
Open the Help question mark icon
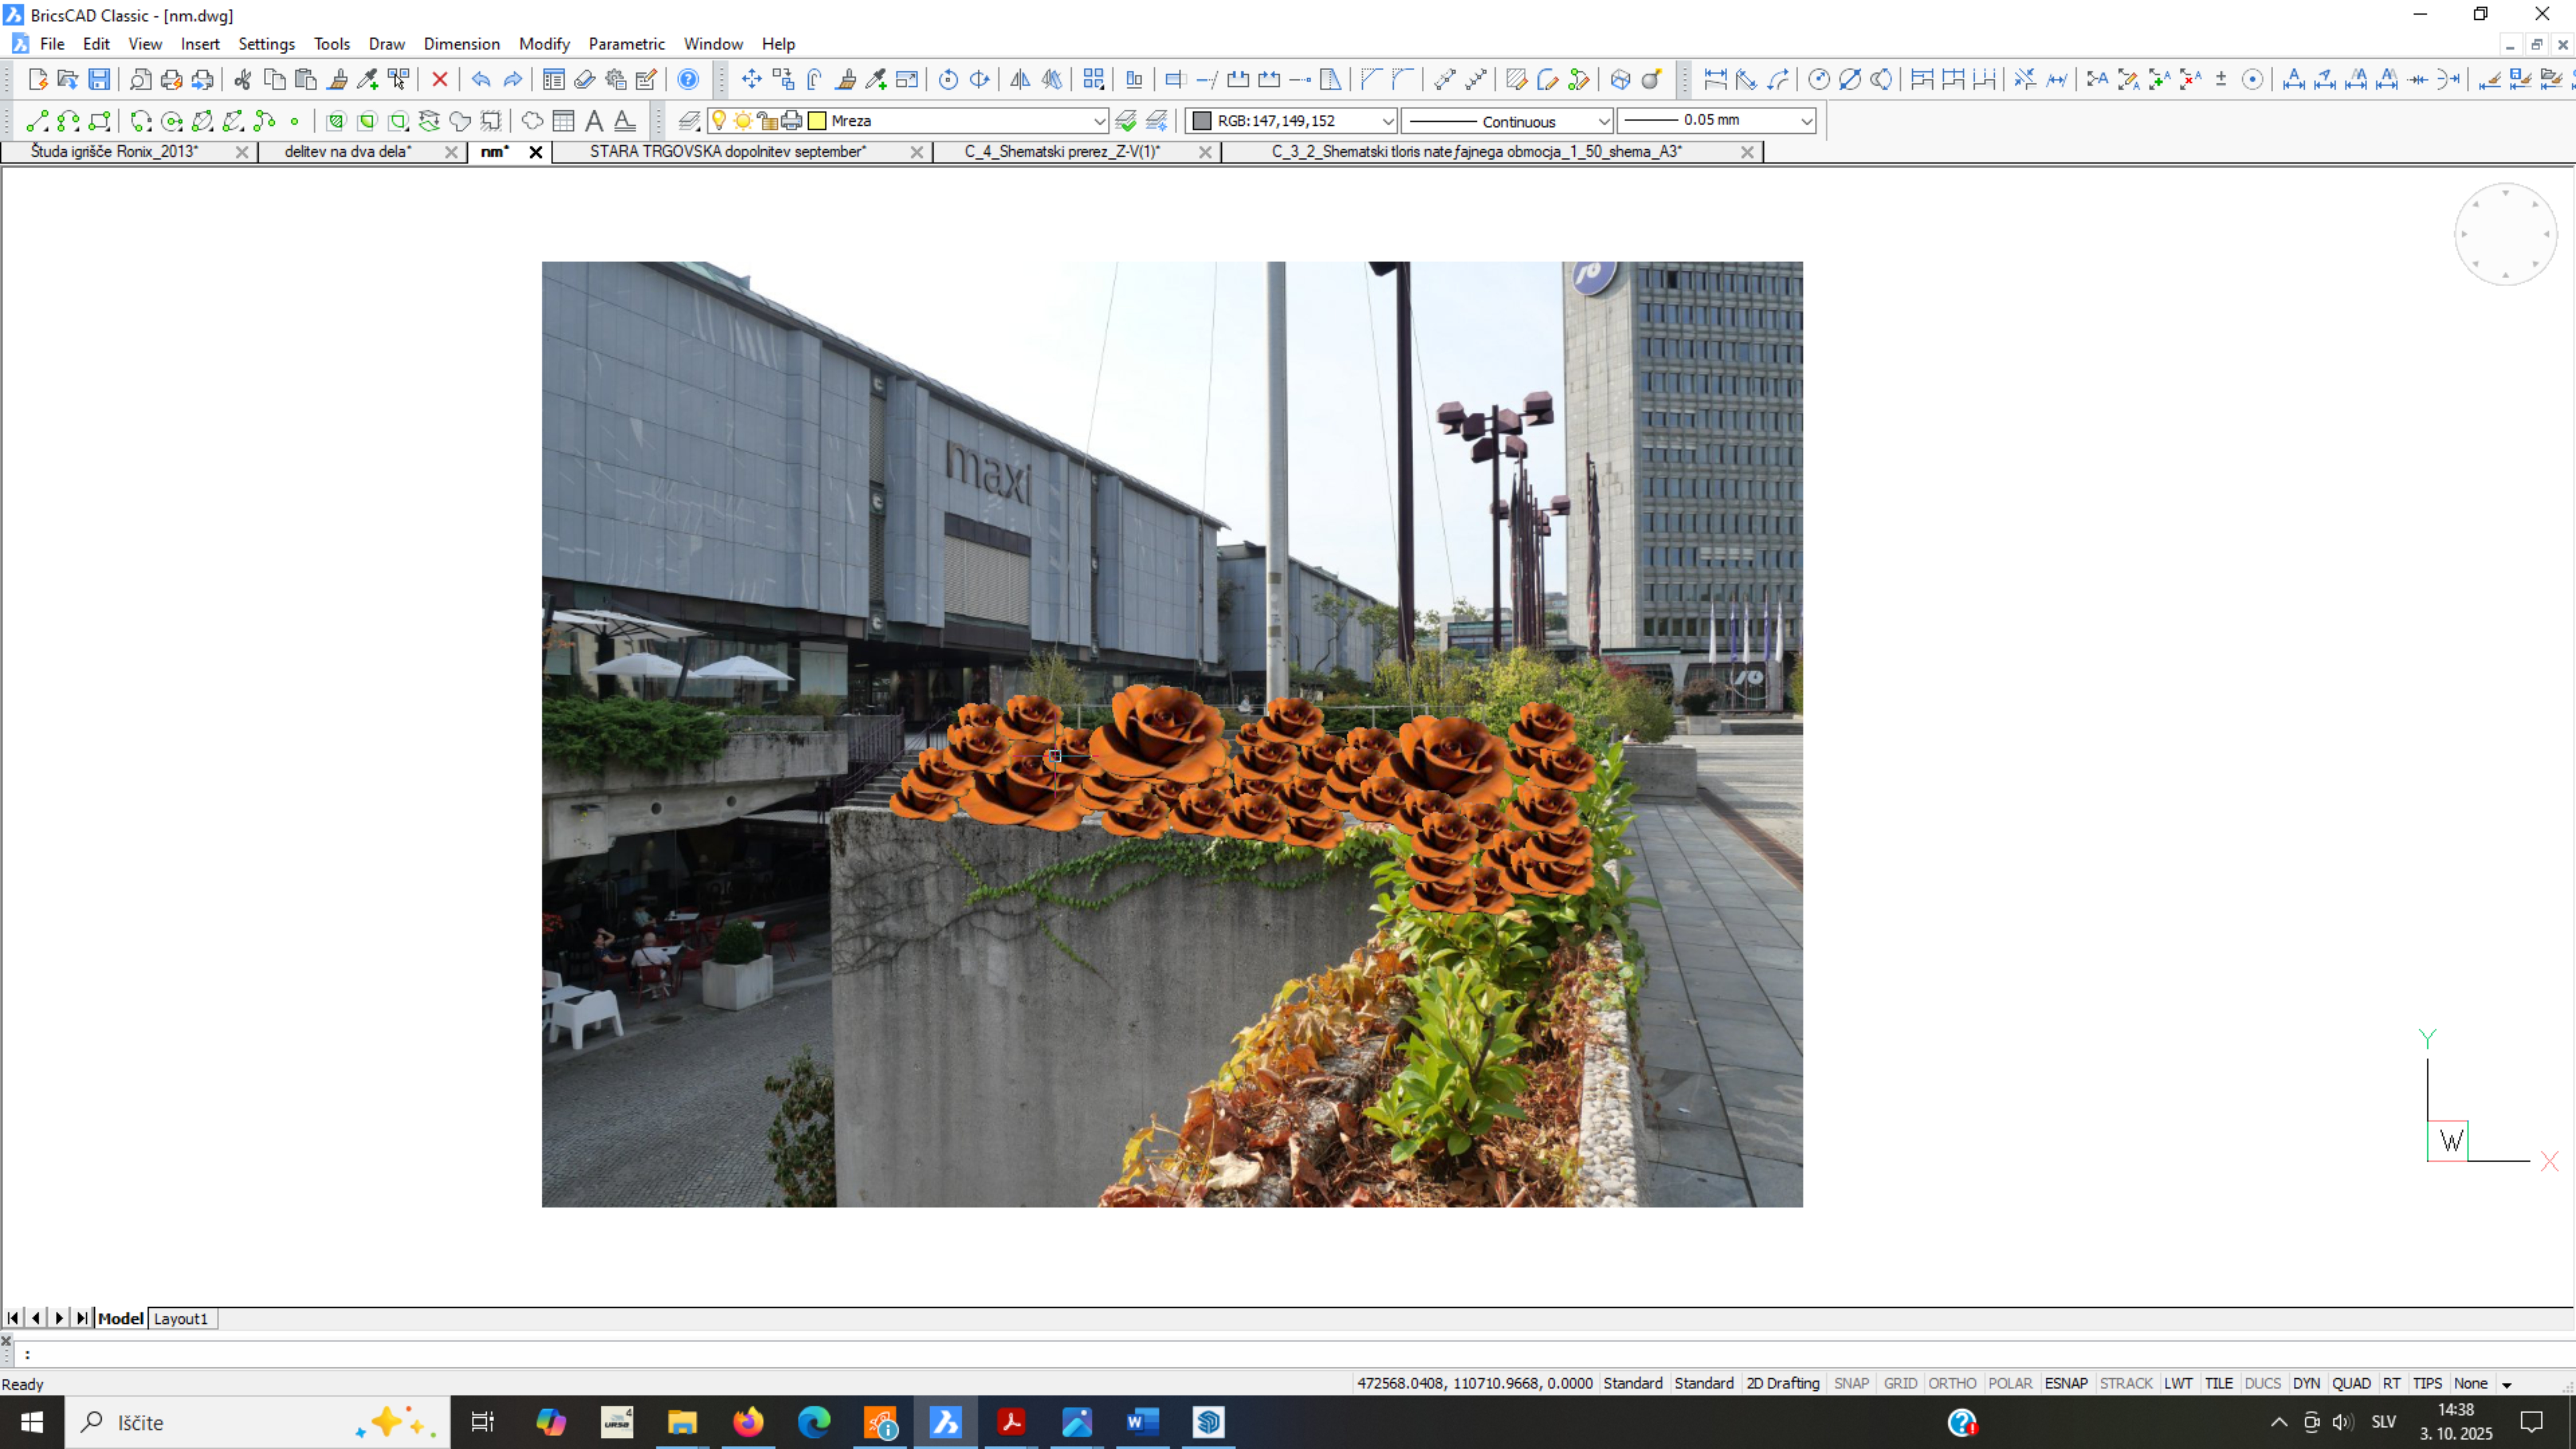pos(688,80)
